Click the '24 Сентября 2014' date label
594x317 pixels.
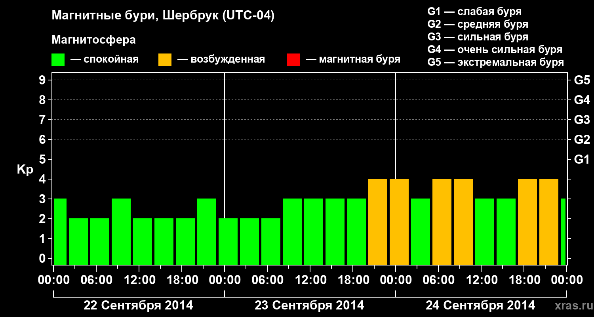pos(481,306)
